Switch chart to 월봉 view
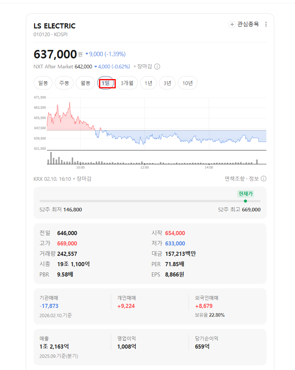The width and height of the screenshot is (295, 370). pyautogui.click(x=85, y=83)
